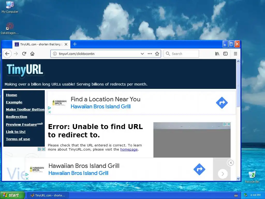265x199 pixels.
Task: Open the Terms of use link
Action: (x=18, y=139)
